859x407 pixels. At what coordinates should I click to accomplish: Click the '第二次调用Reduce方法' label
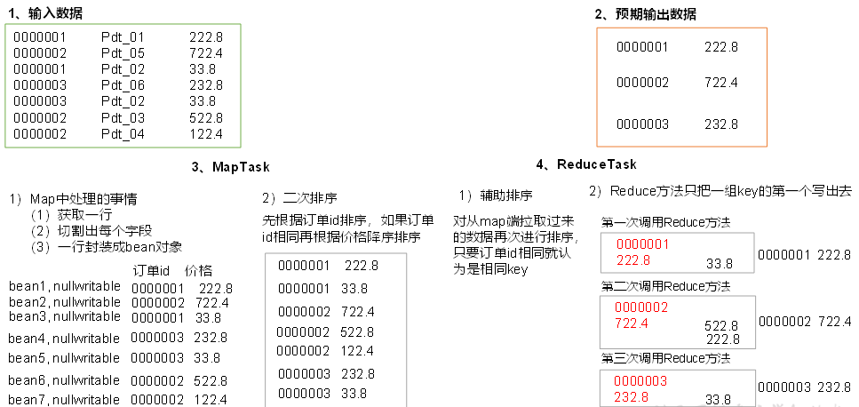tap(665, 286)
